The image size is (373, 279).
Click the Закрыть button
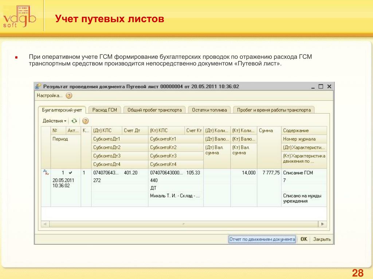point(322,239)
